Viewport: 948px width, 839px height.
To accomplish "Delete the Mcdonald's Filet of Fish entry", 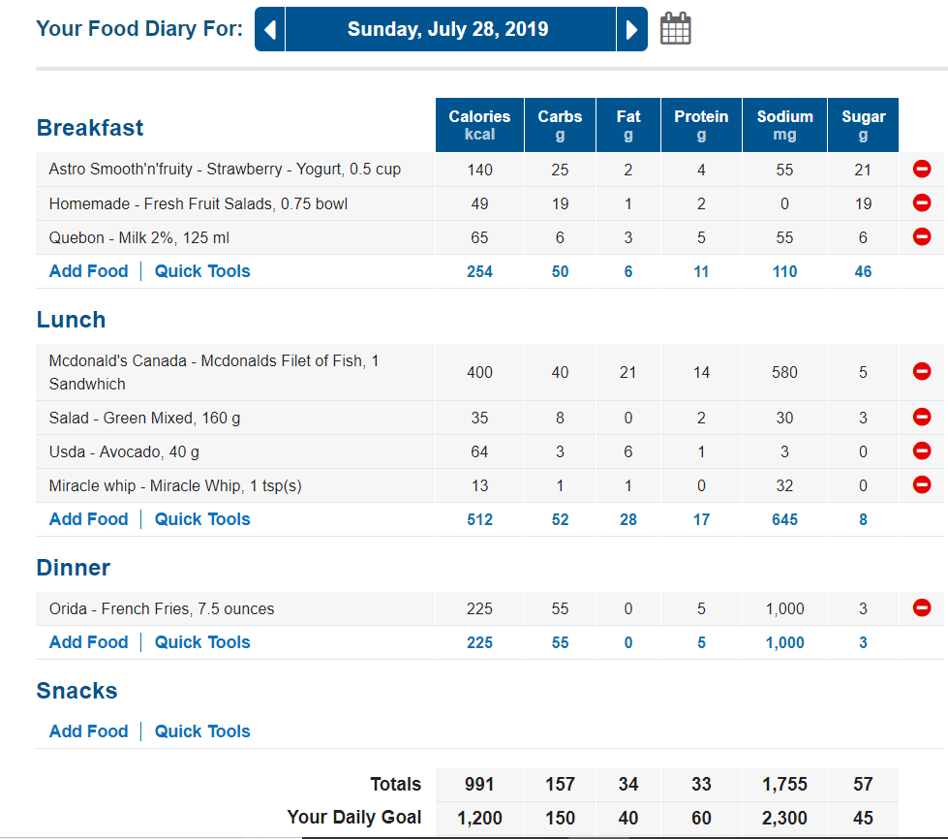I will tap(922, 372).
